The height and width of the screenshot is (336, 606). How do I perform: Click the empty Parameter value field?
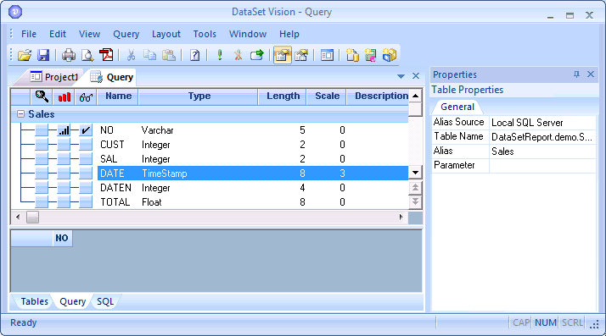542,165
